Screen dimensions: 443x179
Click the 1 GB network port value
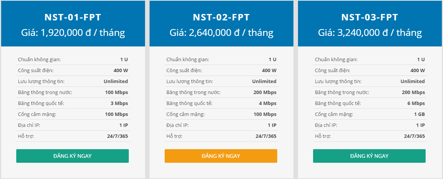(420, 114)
